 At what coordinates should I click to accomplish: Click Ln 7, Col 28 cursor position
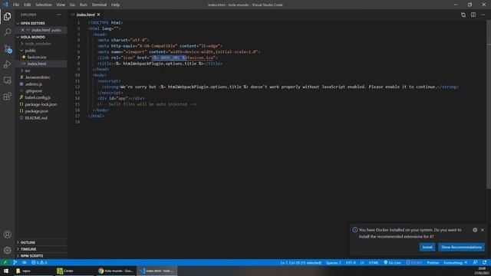click(301, 262)
